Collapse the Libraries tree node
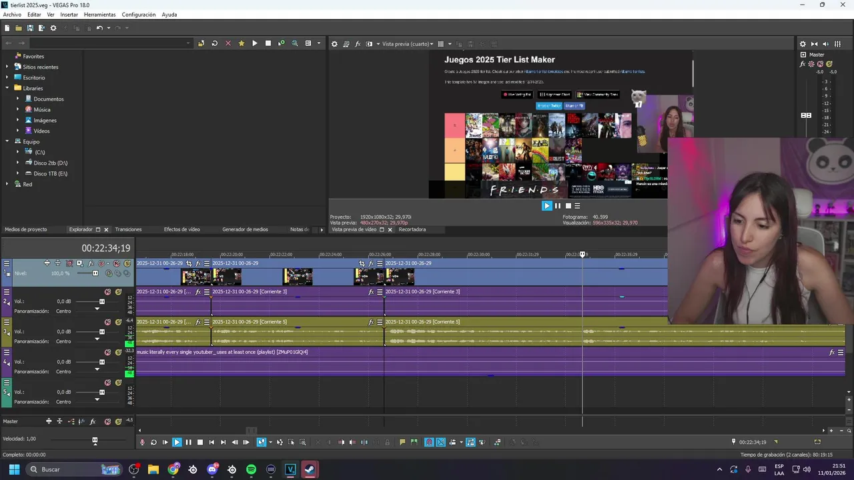This screenshot has width=854, height=480. pyautogui.click(x=7, y=88)
